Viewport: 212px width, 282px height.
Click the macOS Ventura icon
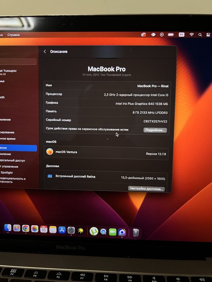(50, 151)
